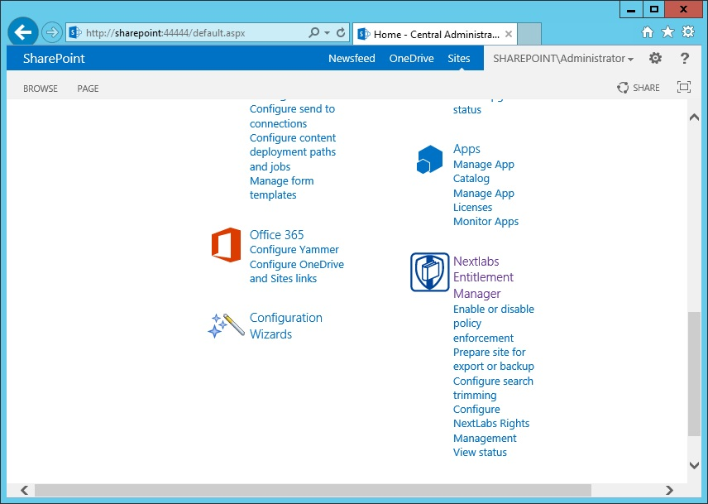Click the browser Home icon
This screenshot has height=504, width=708.
[x=648, y=32]
